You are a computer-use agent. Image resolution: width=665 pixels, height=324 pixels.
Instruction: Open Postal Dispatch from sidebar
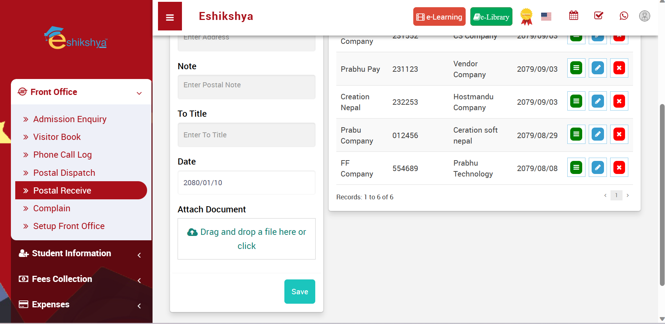point(64,173)
